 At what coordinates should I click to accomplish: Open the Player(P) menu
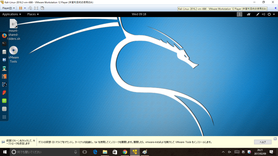(8, 8)
